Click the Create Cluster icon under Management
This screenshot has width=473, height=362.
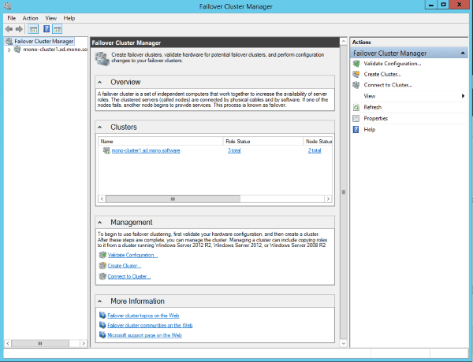(102, 266)
